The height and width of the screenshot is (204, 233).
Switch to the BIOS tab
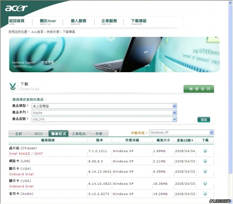click(39, 134)
